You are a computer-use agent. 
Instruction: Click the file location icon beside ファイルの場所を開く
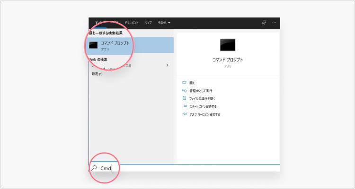[x=184, y=98]
